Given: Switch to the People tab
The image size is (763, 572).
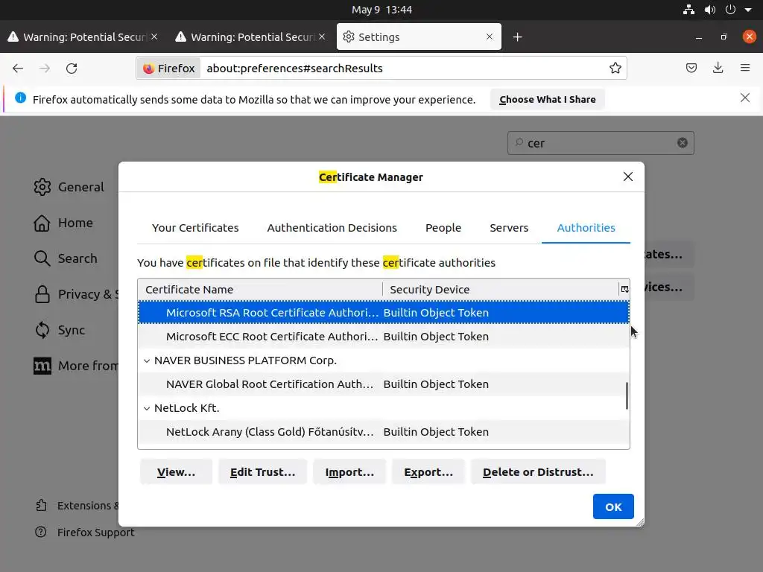Looking at the screenshot, I should point(443,228).
